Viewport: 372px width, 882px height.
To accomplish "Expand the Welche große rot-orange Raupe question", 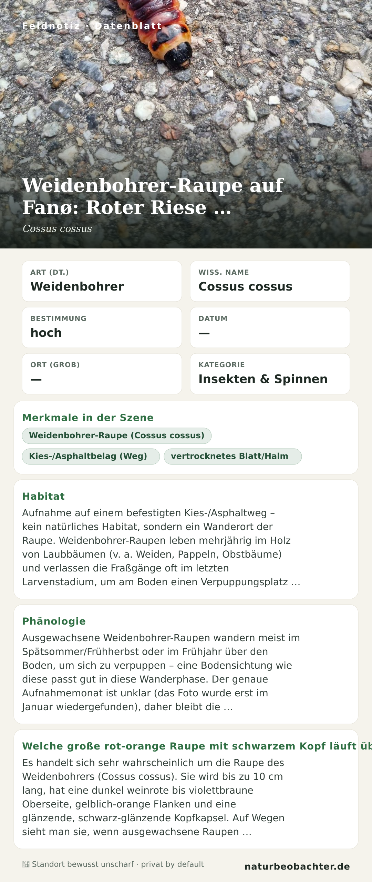I will coord(186,789).
